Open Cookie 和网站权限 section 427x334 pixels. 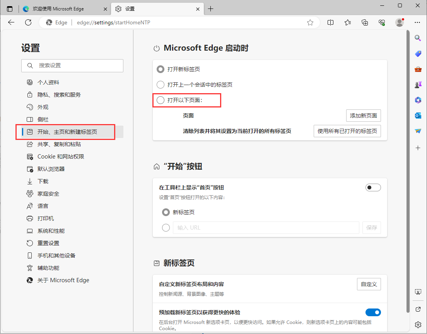pos(72,157)
